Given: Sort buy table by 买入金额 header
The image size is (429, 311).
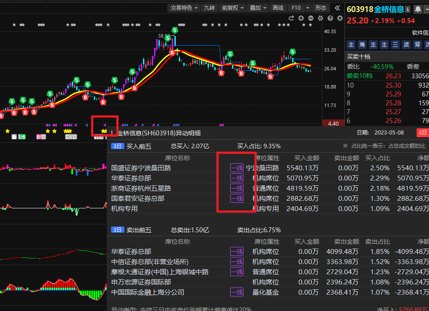Looking at the screenshot, I should [x=307, y=158].
